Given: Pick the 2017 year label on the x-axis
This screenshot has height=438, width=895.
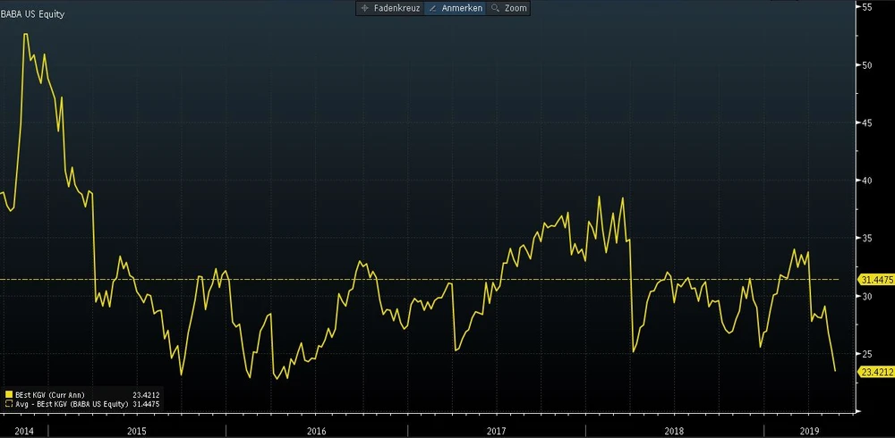Looking at the screenshot, I should click(494, 430).
